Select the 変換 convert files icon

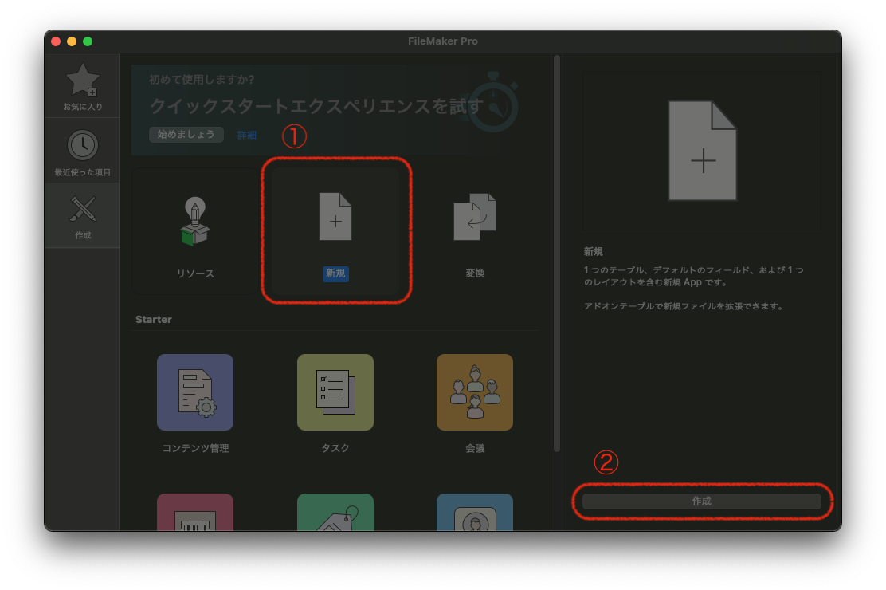pos(475,217)
